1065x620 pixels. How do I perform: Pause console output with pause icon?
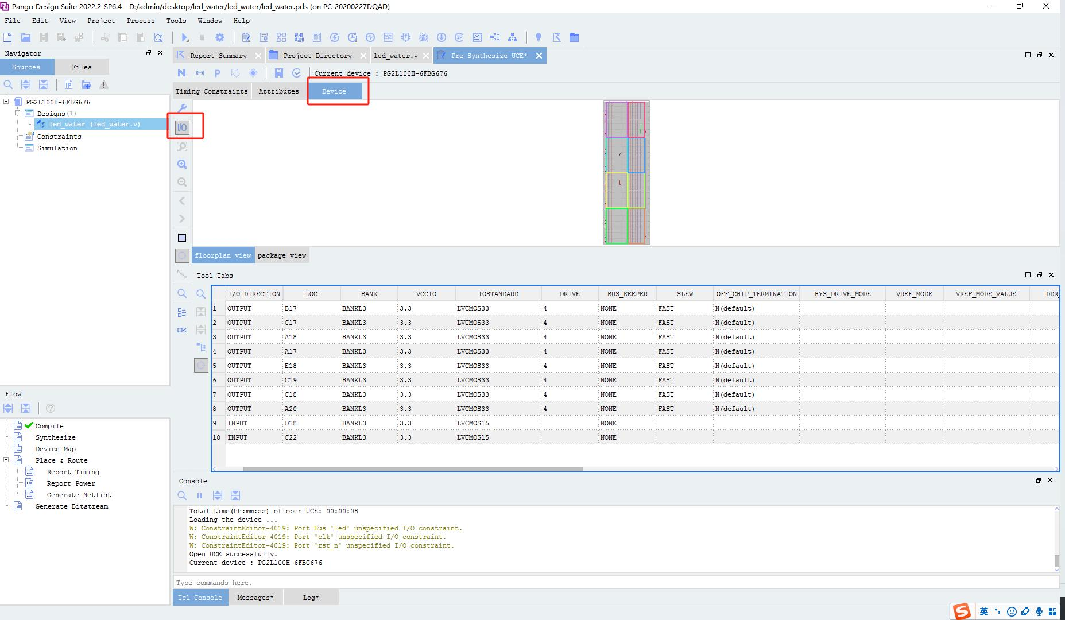coord(200,495)
